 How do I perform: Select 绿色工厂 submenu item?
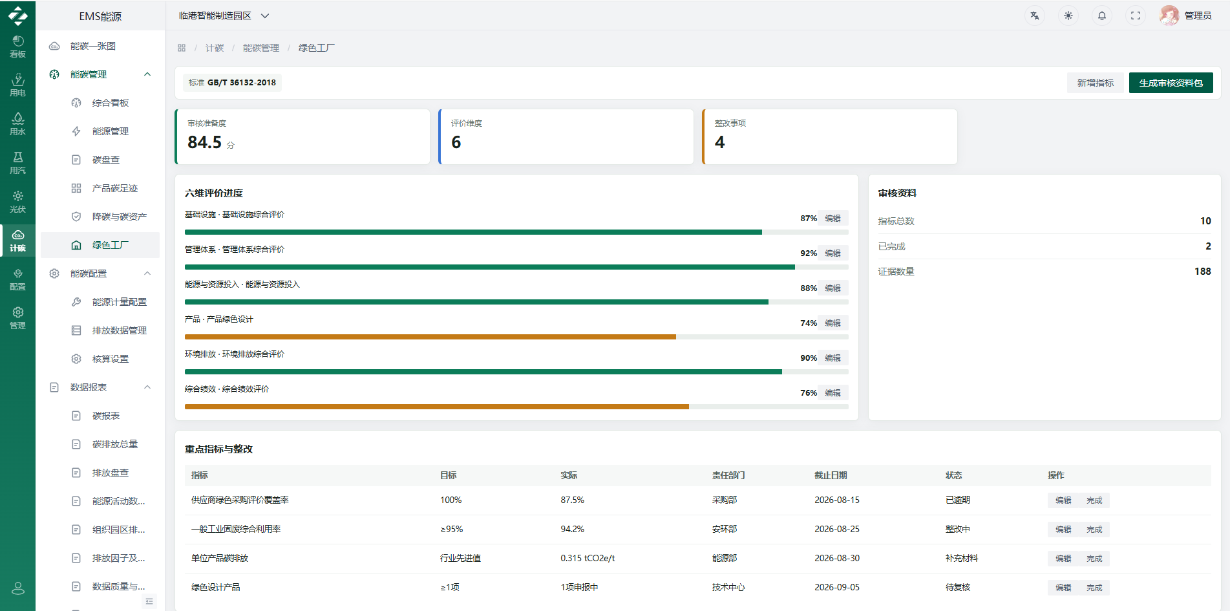point(100,245)
